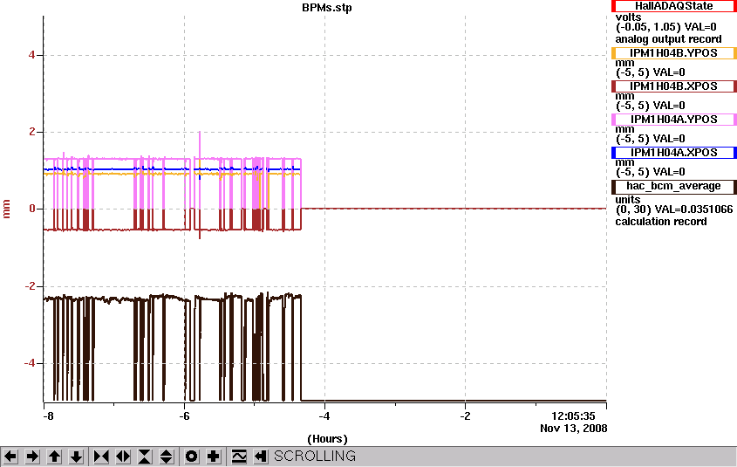Image resolution: width=737 pixels, height=467 pixels.
Task: Zoom out horizontally with the outward-pointing triangles
Action: (123, 457)
